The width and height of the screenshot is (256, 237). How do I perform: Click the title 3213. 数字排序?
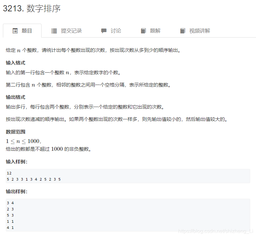point(32,8)
